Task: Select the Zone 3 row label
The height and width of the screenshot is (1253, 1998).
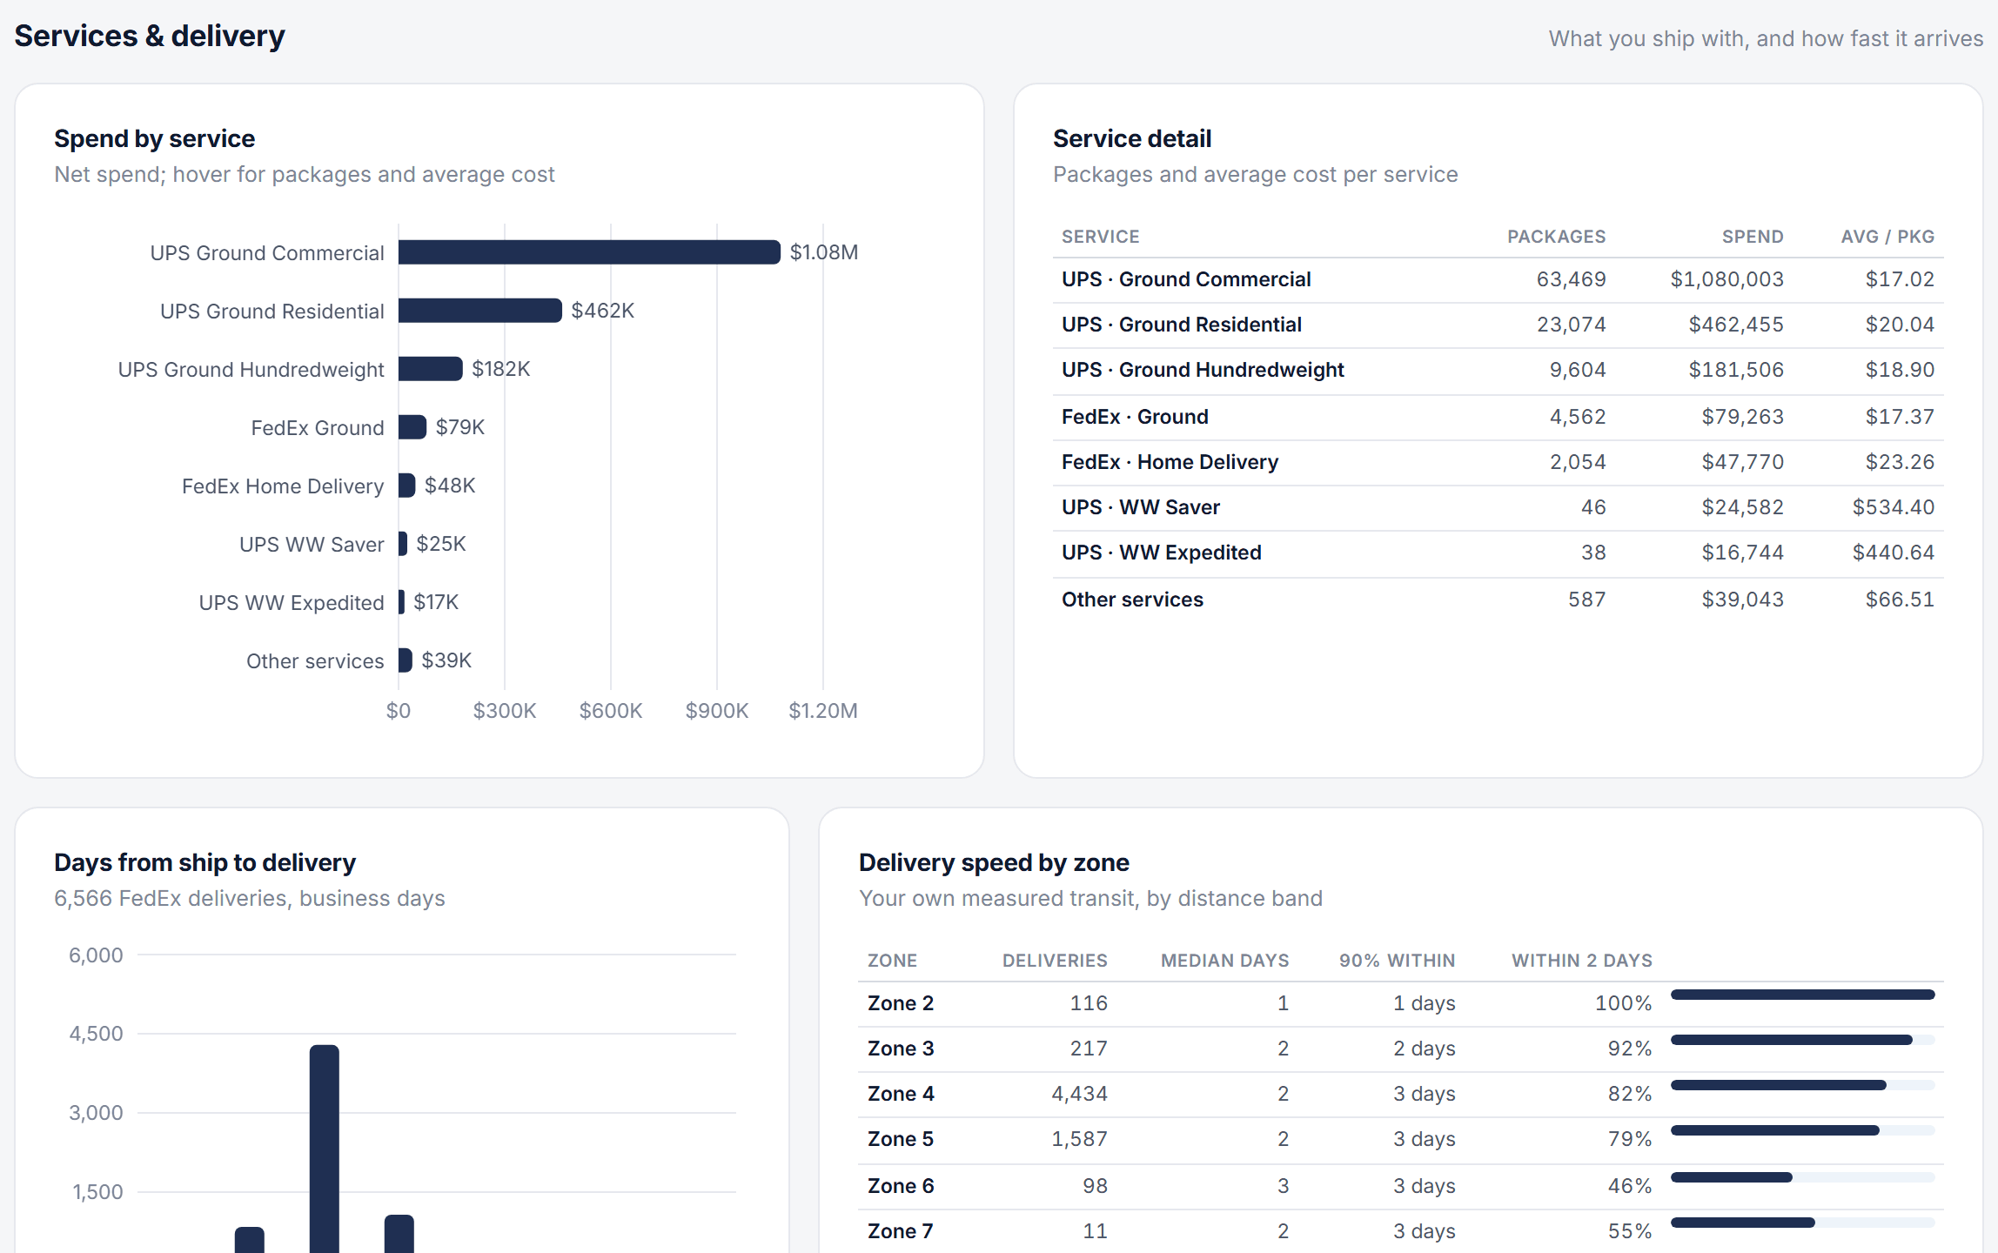Action: coord(900,1049)
